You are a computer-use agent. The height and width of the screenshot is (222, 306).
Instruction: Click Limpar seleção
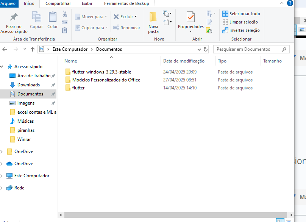(x=240, y=22)
